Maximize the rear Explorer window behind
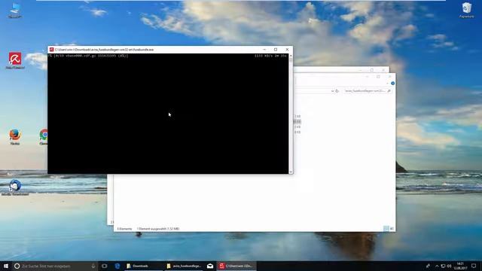482x271 pixels. pyautogui.click(x=371, y=70)
